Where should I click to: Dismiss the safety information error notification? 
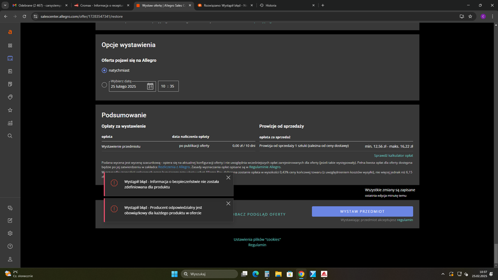pyautogui.click(x=228, y=178)
